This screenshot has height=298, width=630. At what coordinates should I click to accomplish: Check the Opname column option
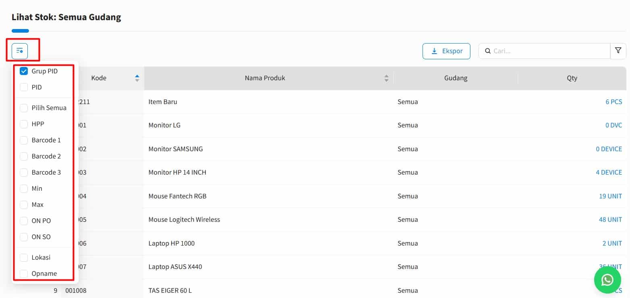[23, 273]
